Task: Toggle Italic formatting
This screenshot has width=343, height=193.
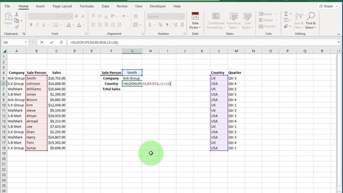Action: [38, 25]
